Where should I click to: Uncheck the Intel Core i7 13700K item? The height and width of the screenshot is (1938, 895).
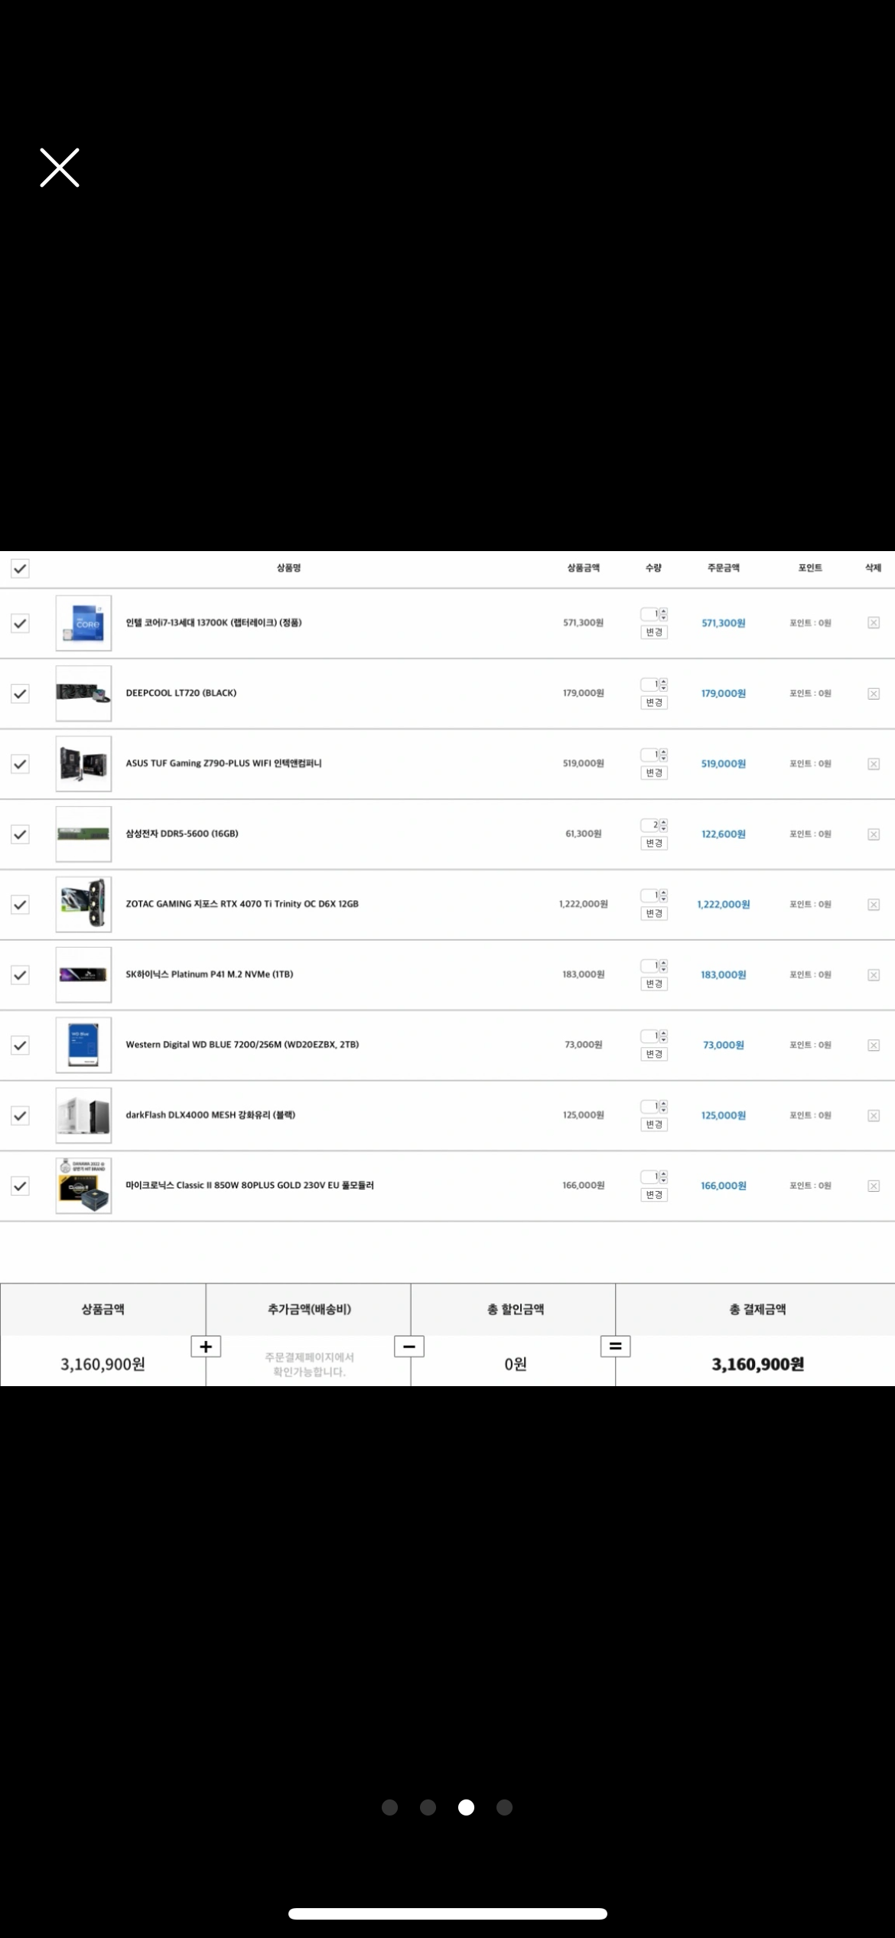click(20, 623)
